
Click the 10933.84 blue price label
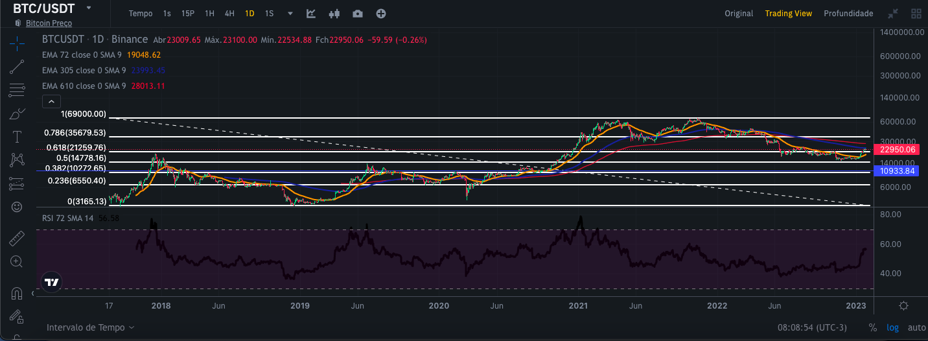[x=897, y=171]
